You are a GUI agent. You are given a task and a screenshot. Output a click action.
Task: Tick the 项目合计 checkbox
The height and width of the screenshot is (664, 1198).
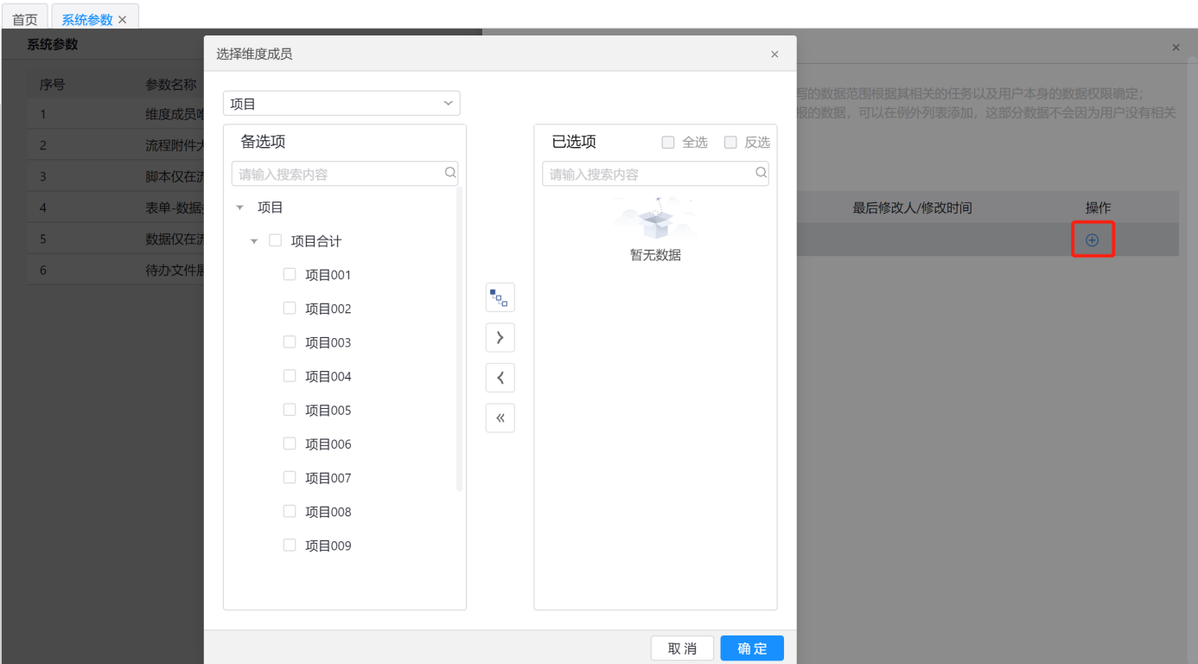[x=276, y=240]
